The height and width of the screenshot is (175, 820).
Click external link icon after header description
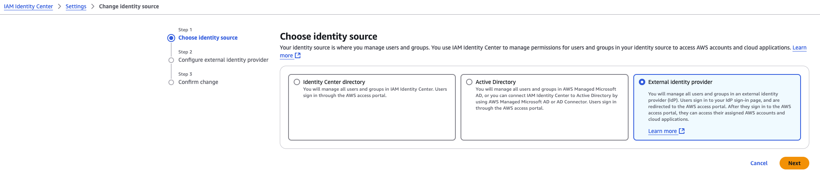[298, 55]
